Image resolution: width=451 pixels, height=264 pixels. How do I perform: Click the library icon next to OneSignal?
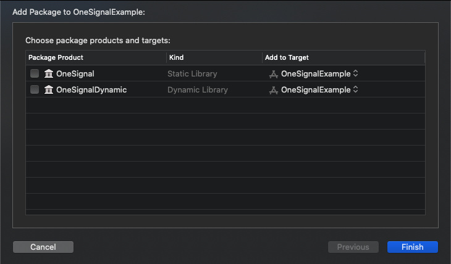(49, 73)
